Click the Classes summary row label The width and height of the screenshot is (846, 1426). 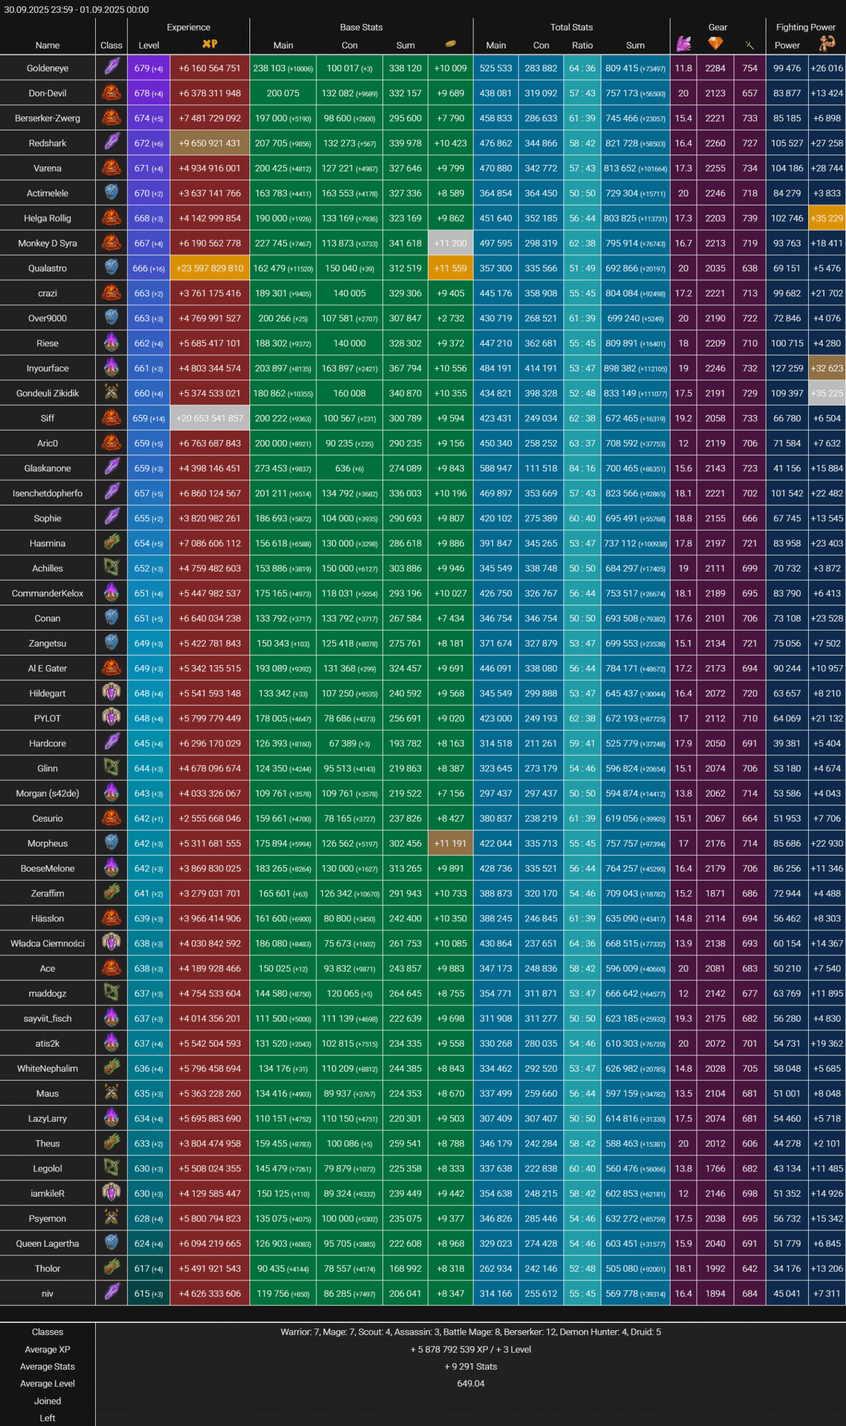[x=47, y=1332]
